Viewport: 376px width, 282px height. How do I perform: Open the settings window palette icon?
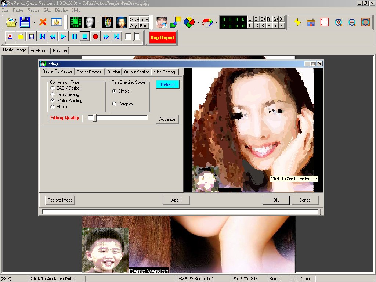pyautogui.click(x=57, y=22)
